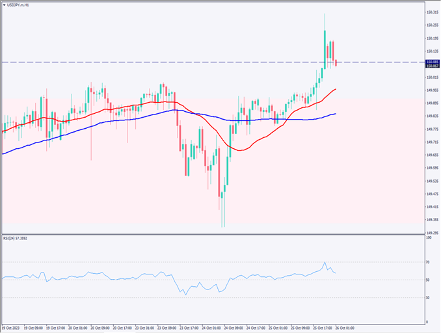Screen dimensions: 441x333
Task: Click the RSI(24) indicator label
Action: click(18, 239)
